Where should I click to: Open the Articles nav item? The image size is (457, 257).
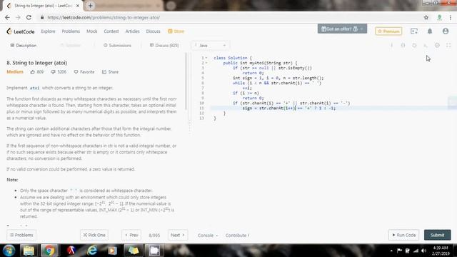point(132,31)
